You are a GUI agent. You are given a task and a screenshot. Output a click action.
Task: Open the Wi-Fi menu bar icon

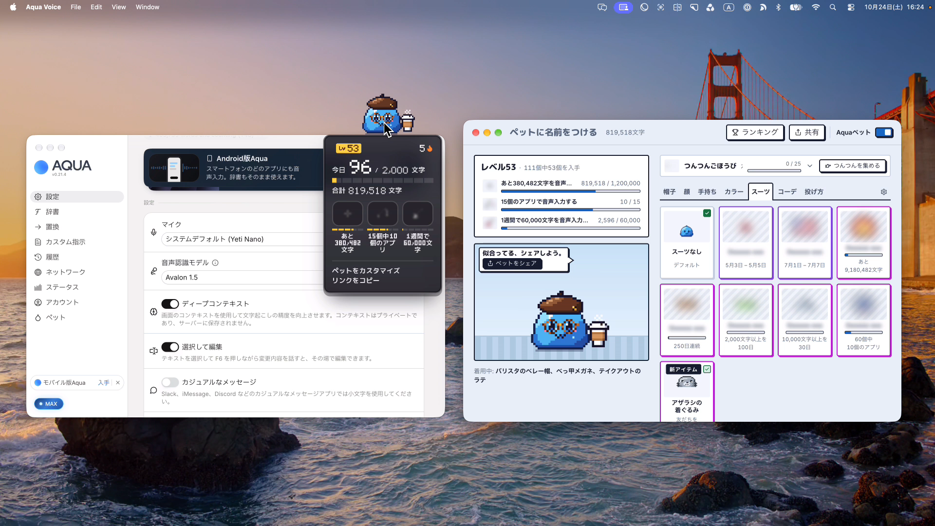click(816, 7)
